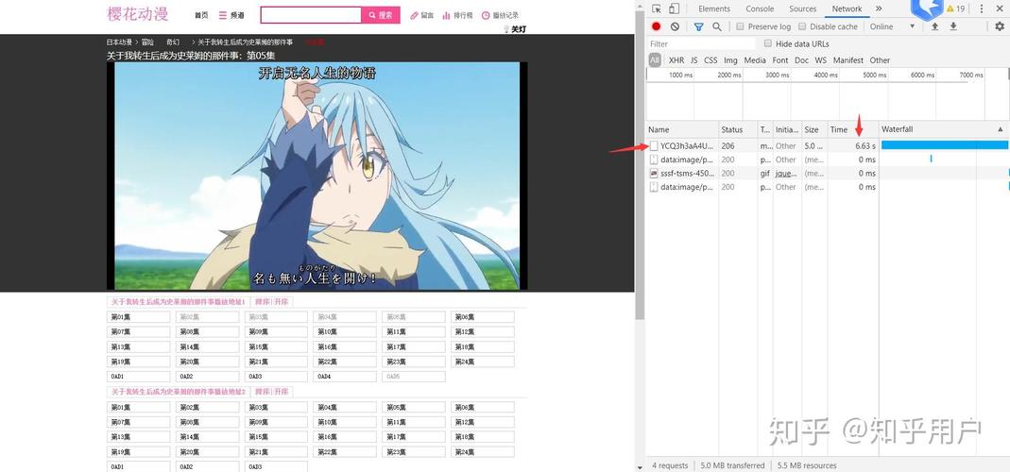Switch to the Console tab
Image resolution: width=1010 pixels, height=472 pixels.
(x=760, y=8)
